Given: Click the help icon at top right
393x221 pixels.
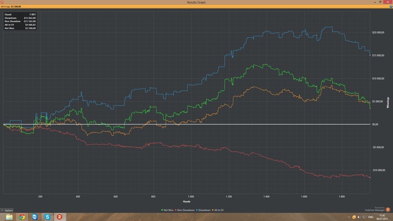Looking at the screenshot, I should click(391, 7).
